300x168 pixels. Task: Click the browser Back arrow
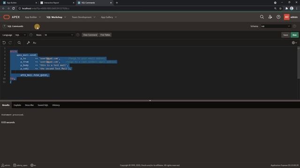point(3,8)
